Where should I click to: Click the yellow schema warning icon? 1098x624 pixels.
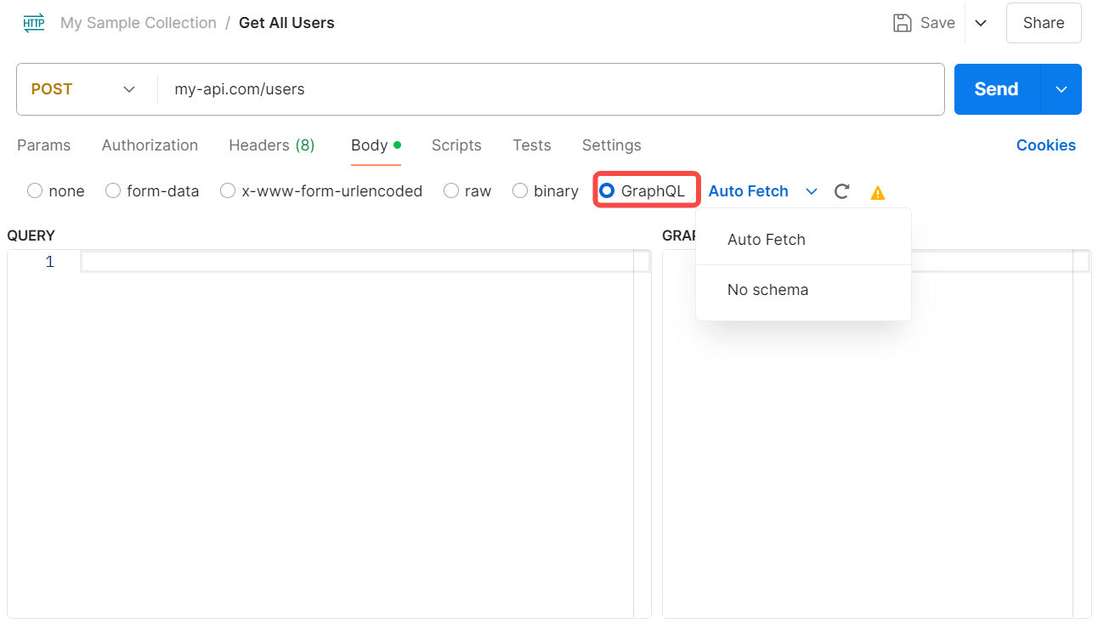(878, 192)
